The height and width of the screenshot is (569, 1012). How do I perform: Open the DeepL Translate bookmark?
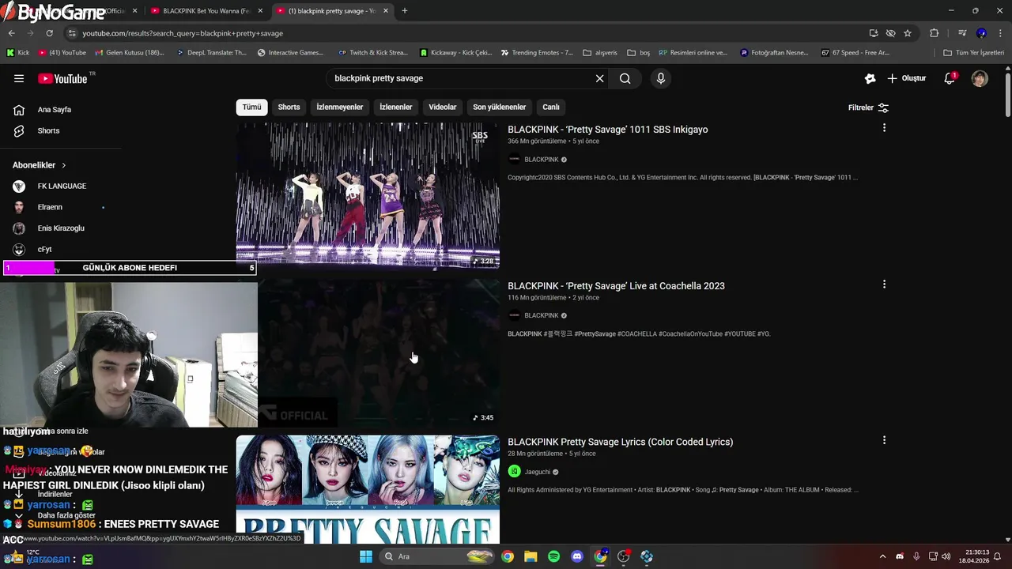[x=210, y=53]
